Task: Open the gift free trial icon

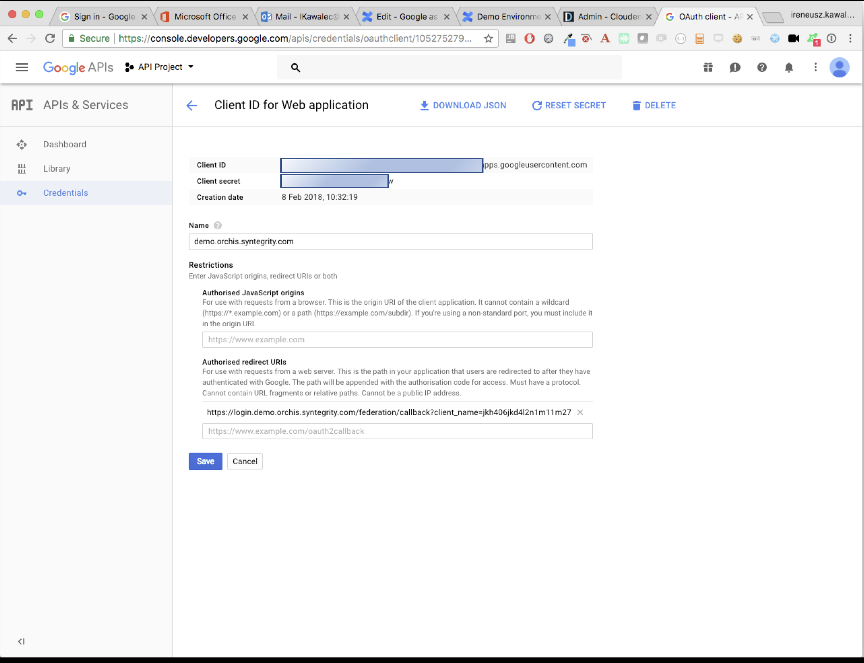Action: tap(708, 67)
